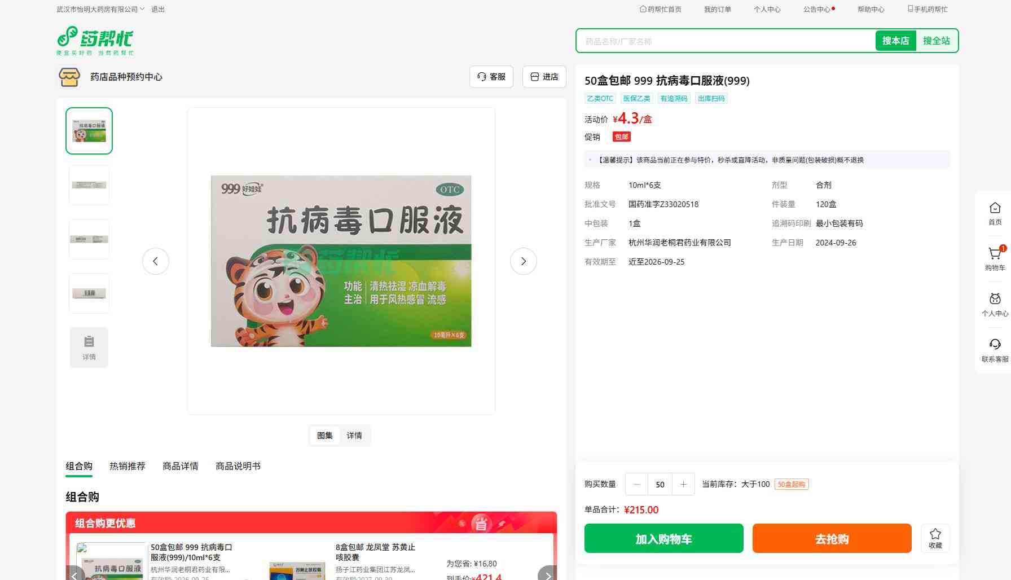Decrease purchase quantity with minus button
The image size is (1011, 580).
(637, 484)
